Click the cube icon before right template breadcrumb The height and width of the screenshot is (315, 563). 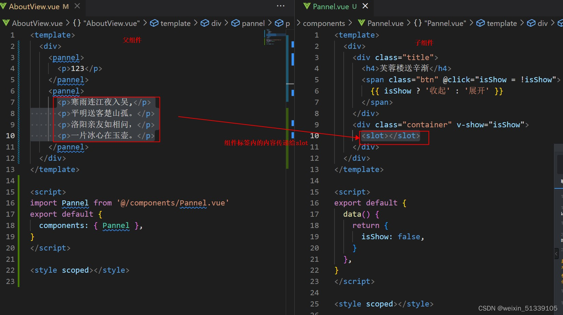coord(480,23)
